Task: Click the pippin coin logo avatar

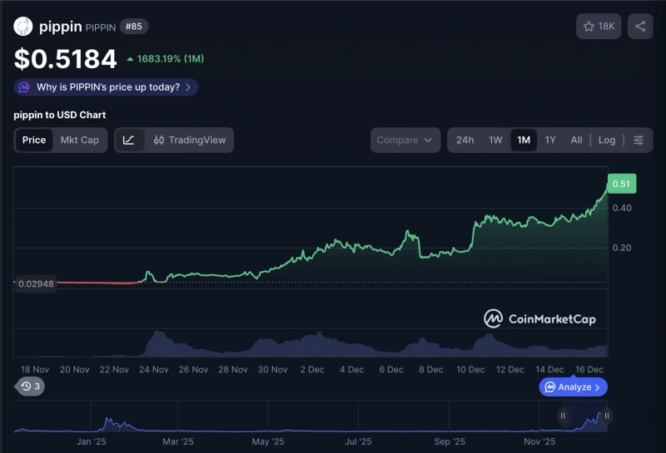Action: pos(22,27)
